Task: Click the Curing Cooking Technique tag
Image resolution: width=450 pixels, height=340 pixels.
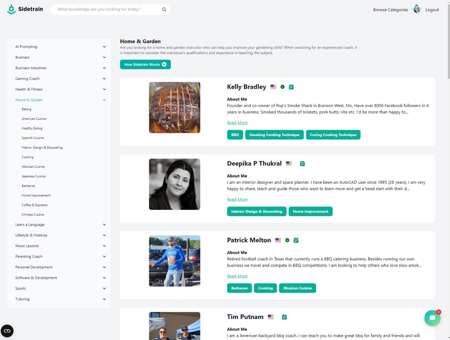Action: 333,135
